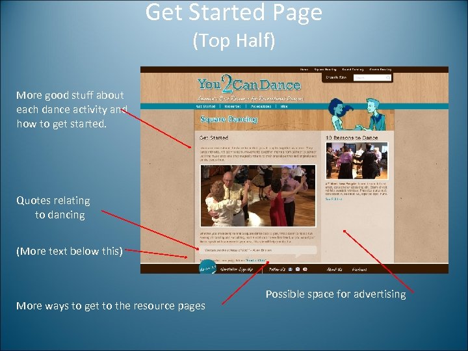Click the third Follow Us social icon
The image size is (468, 351).
tap(305, 269)
